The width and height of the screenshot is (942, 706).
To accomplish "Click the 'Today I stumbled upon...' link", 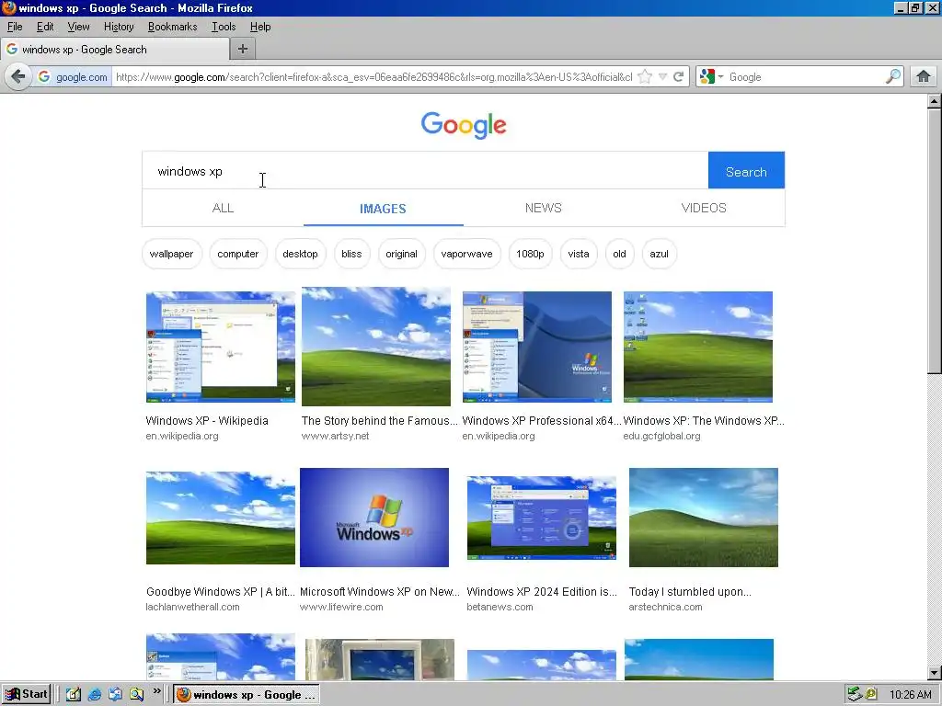I will (690, 592).
